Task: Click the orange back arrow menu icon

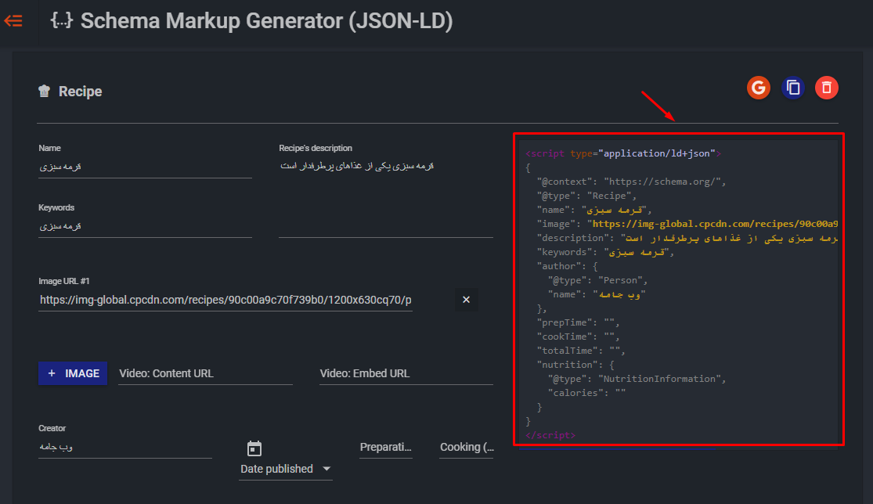Action: [x=13, y=21]
